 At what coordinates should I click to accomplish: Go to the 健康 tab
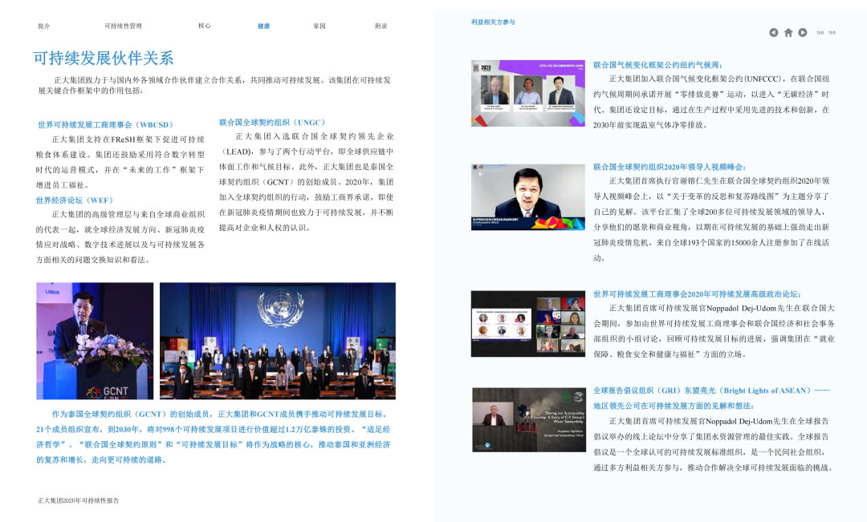(x=263, y=26)
